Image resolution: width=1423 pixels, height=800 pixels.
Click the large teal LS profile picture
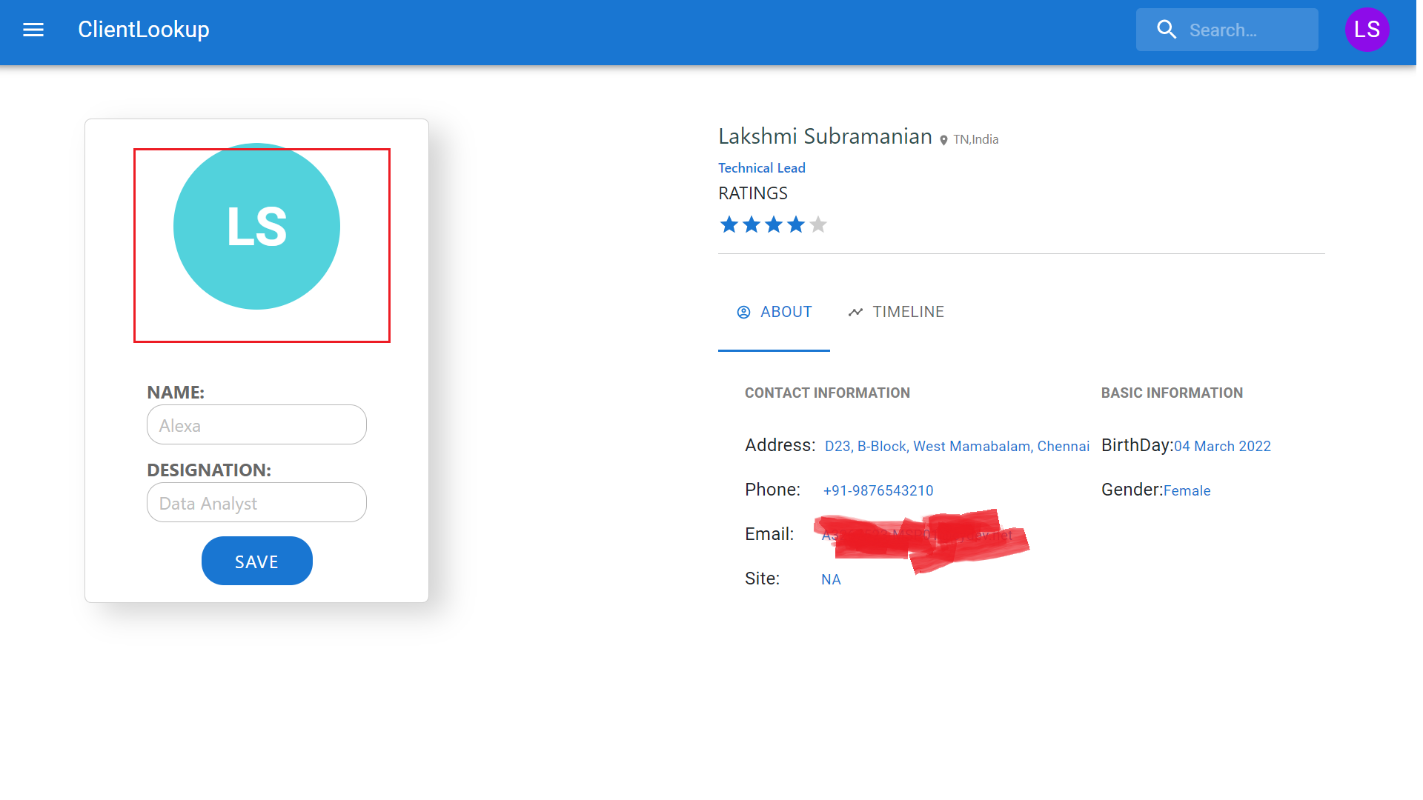point(256,227)
